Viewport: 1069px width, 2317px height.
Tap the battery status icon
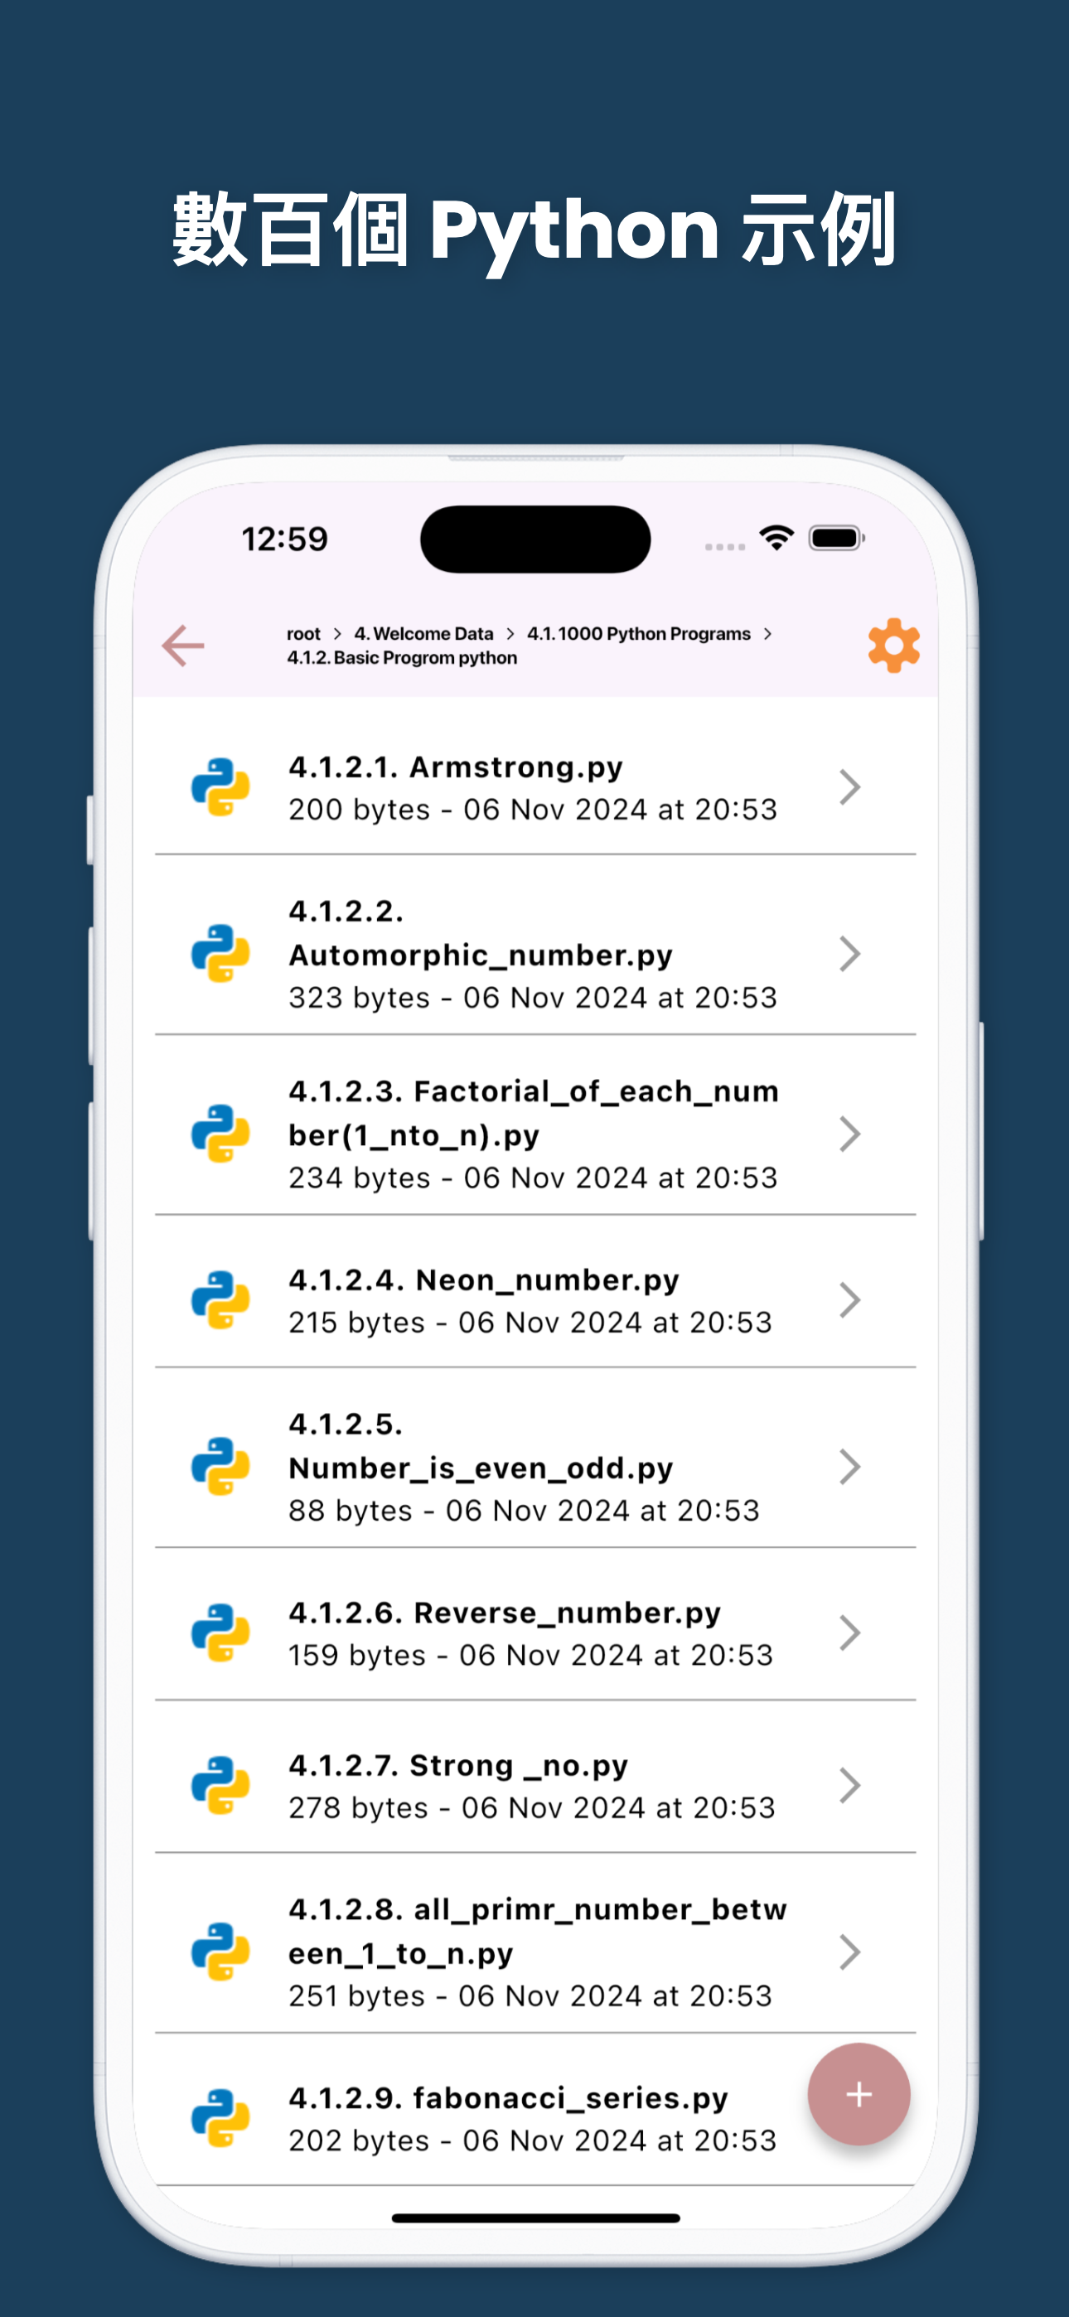pyautogui.click(x=837, y=538)
